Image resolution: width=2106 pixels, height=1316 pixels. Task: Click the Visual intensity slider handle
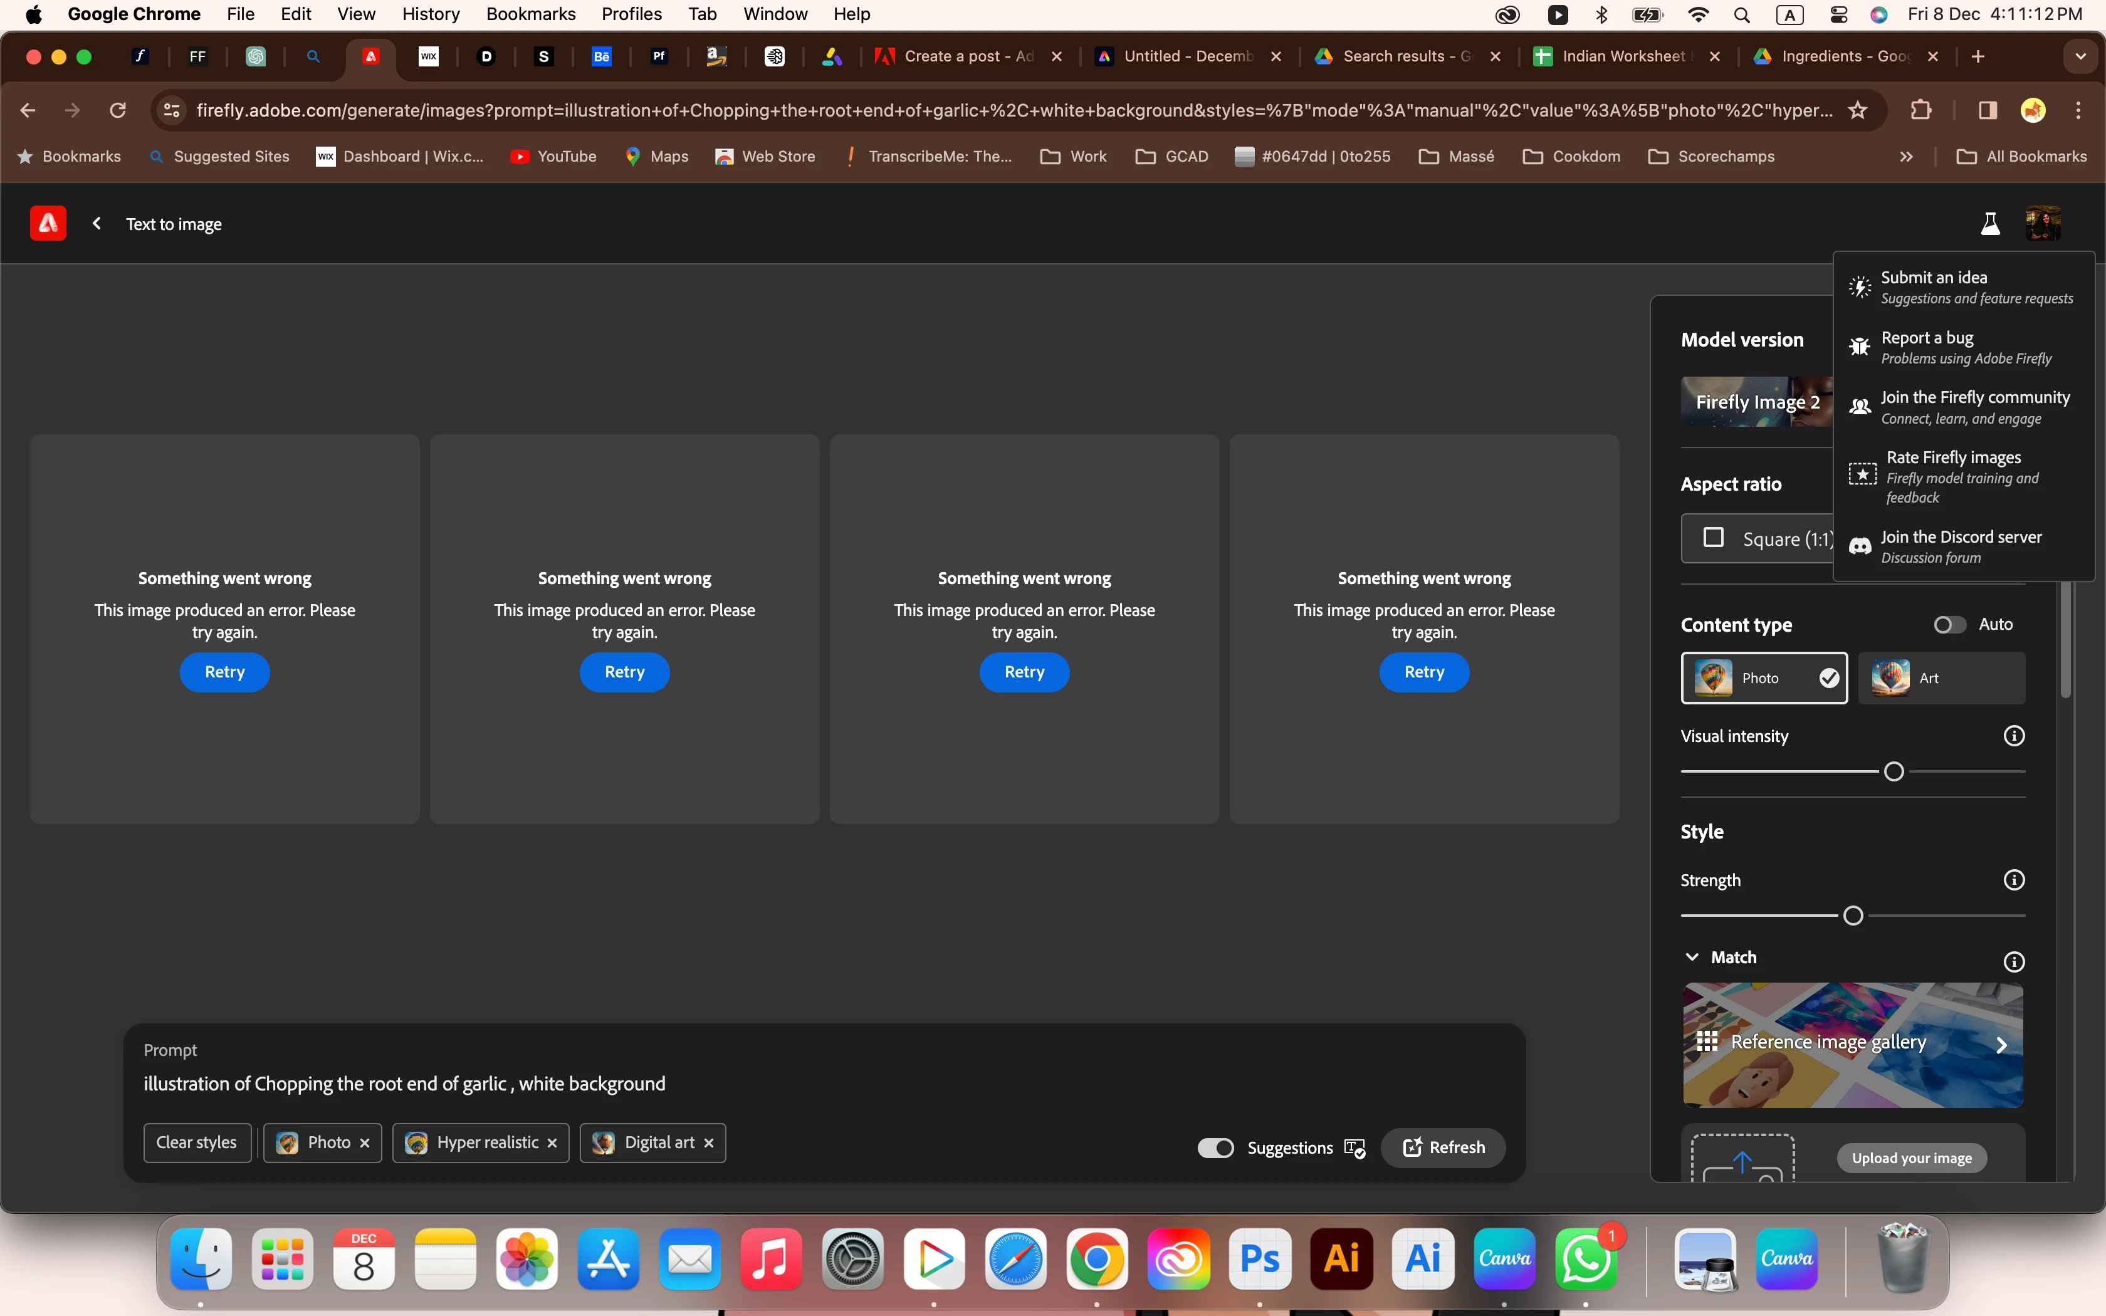pyautogui.click(x=1894, y=771)
